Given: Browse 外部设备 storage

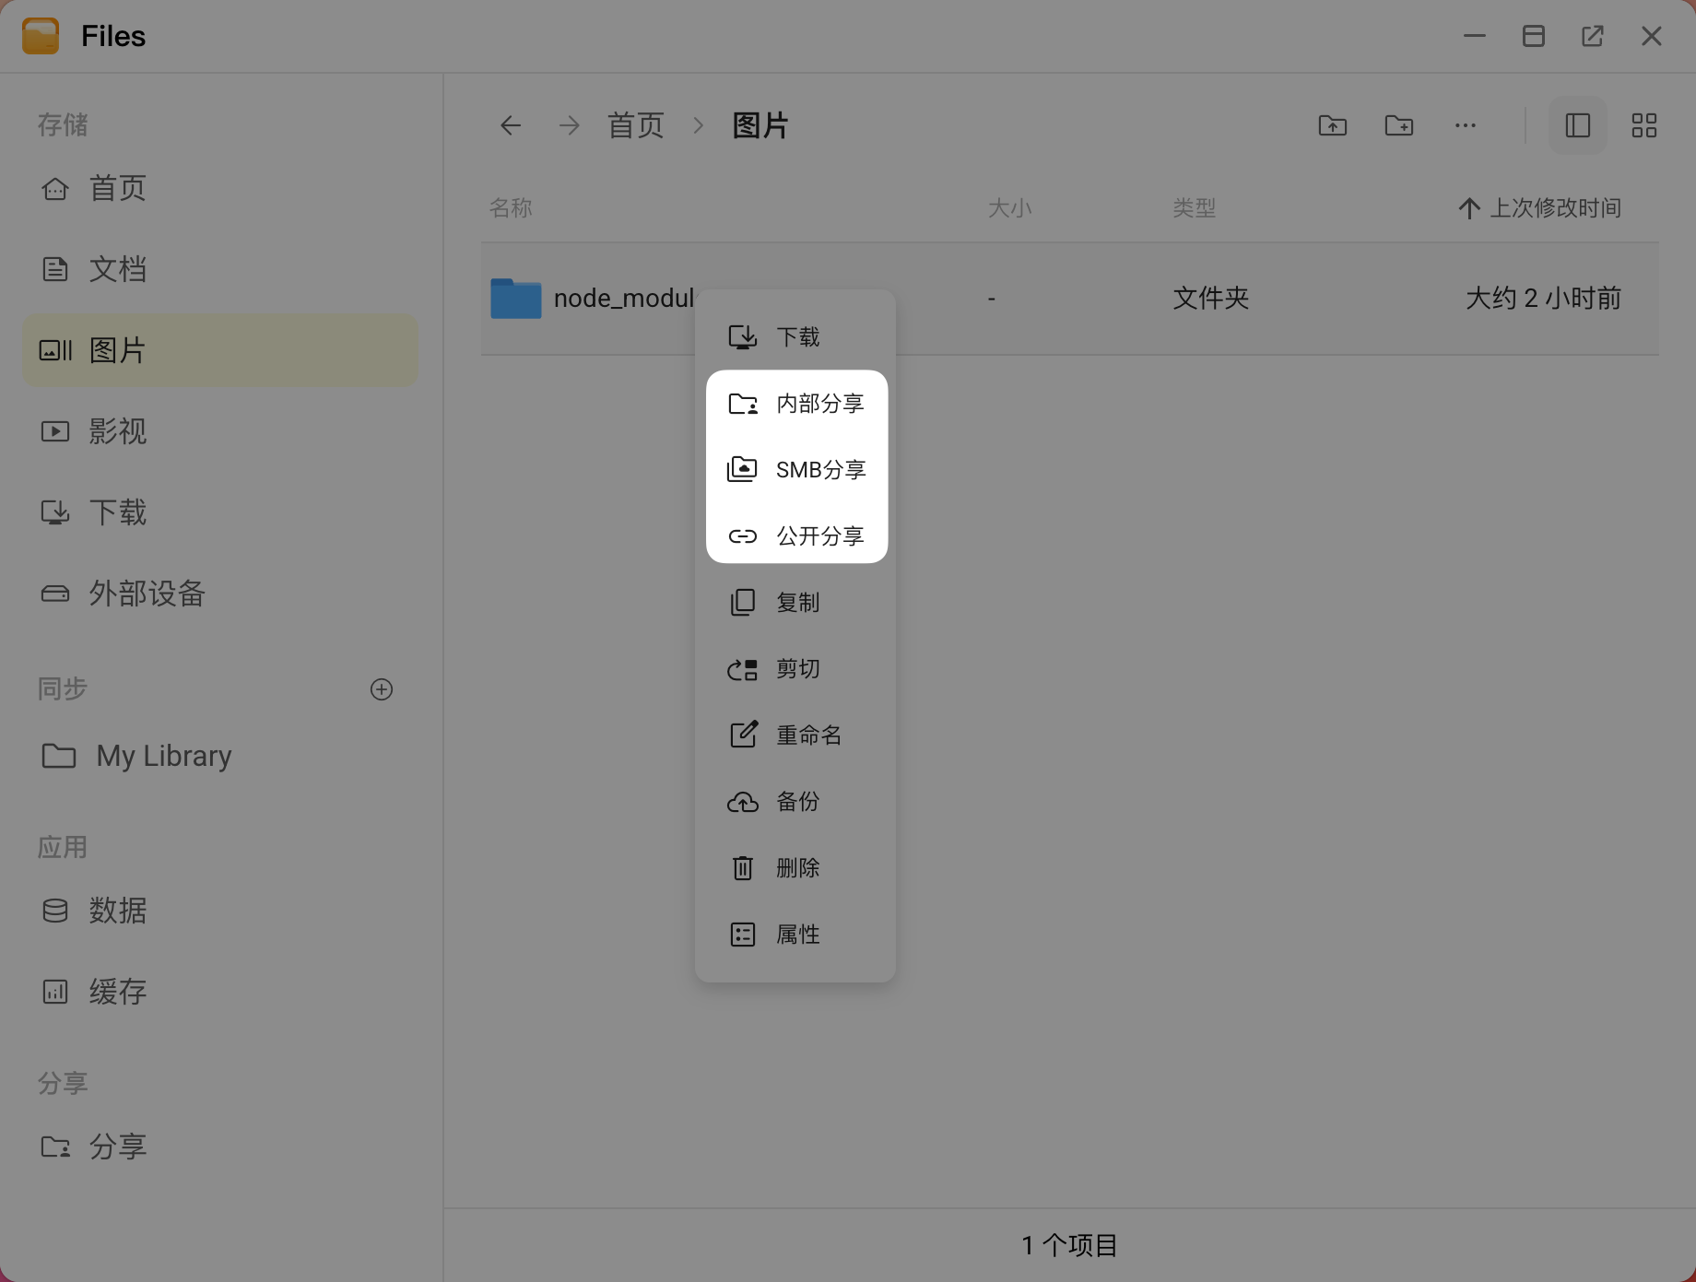Looking at the screenshot, I should (147, 594).
